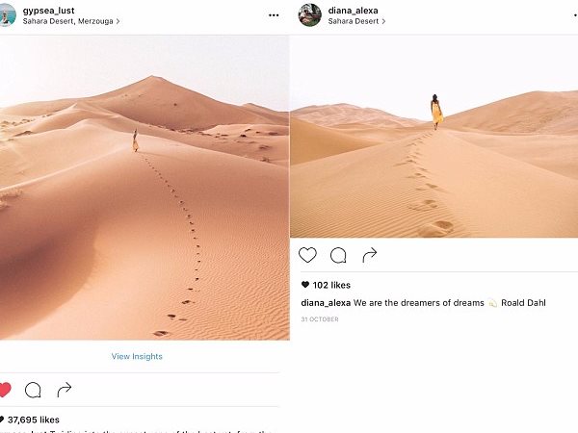Expand the Sahara Desert, Merzouga location chevron
578x433 pixels.
click(x=118, y=21)
